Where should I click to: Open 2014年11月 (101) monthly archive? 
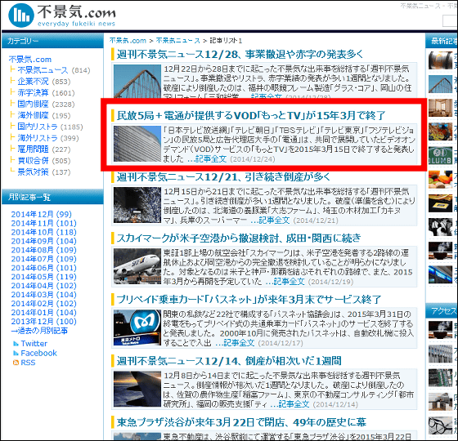click(x=44, y=224)
